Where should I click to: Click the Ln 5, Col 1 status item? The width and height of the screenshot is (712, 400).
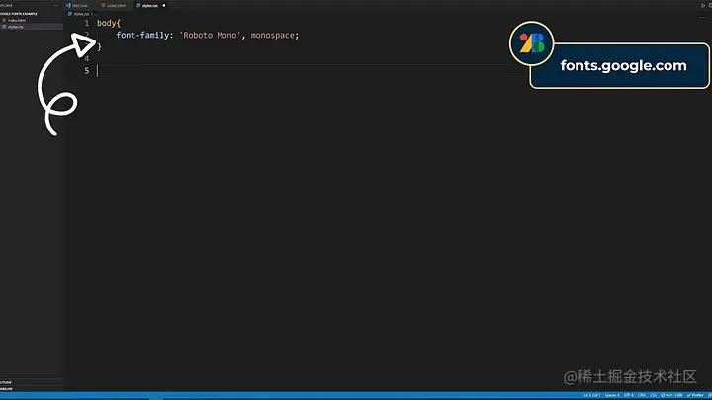[592, 395]
